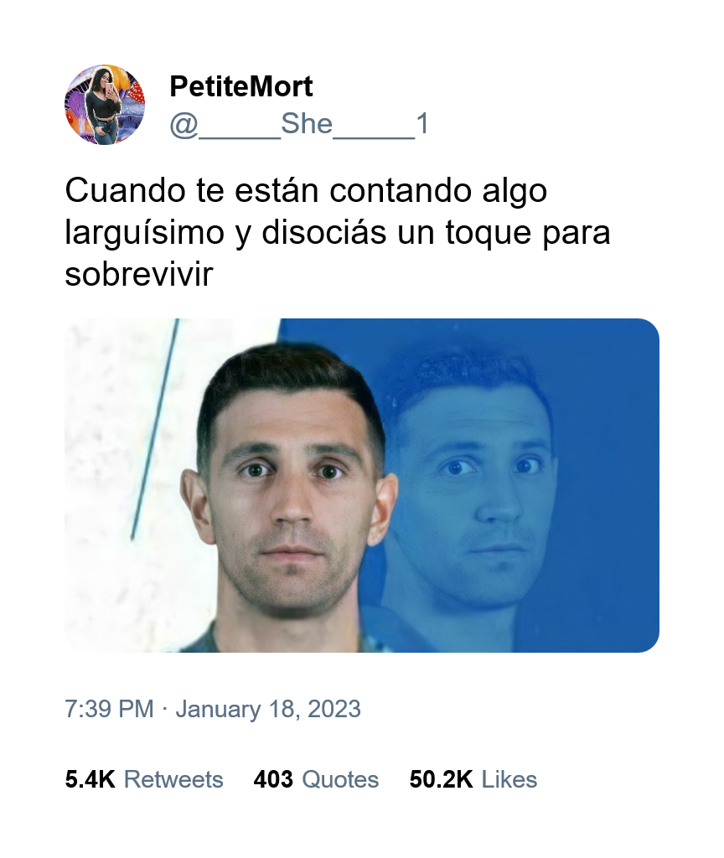Click the natural-colored face in the image

tap(291, 482)
